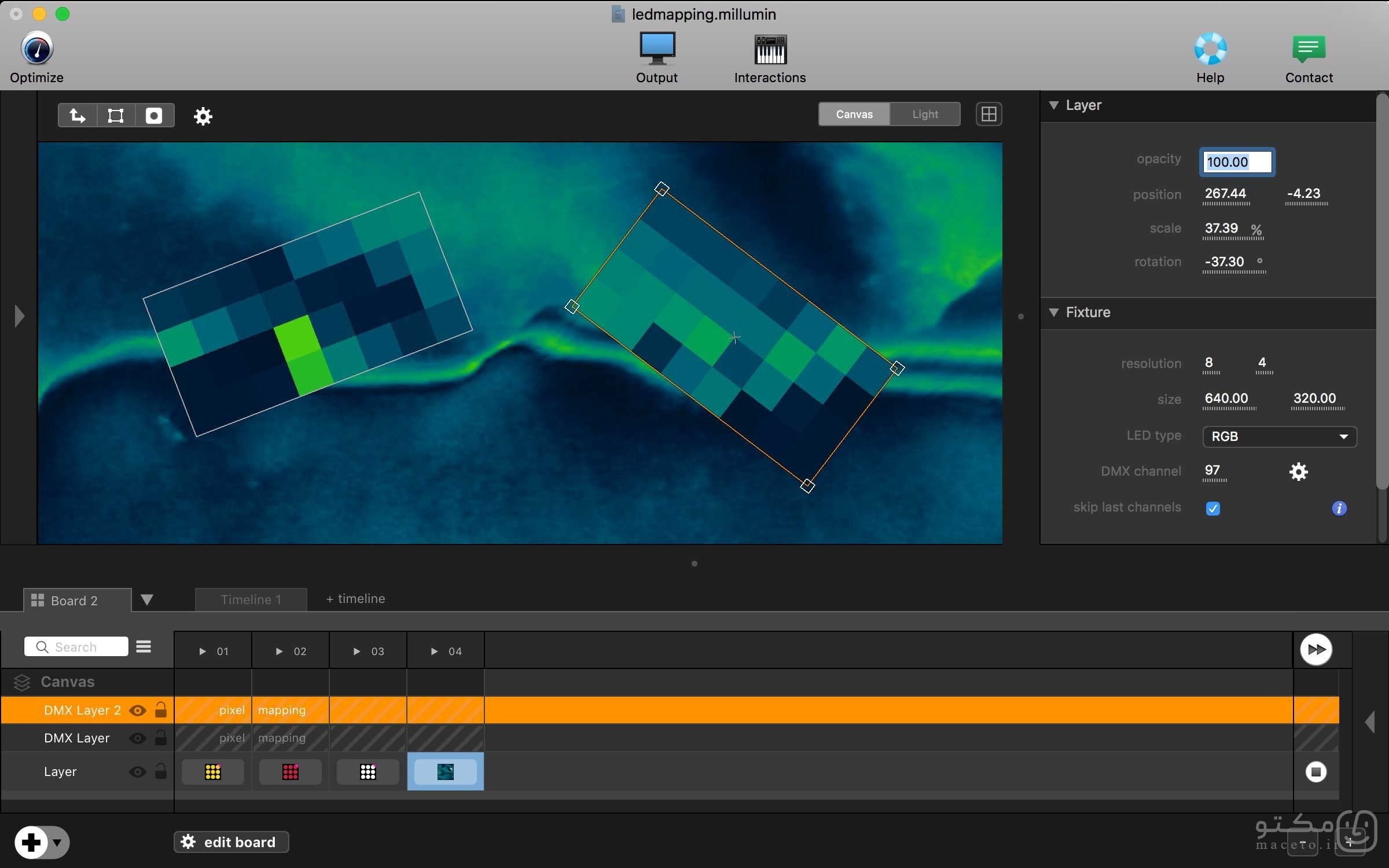Screen dimensions: 1389x868
Task: Uncheck skip last channels checkbox
Action: (1213, 508)
